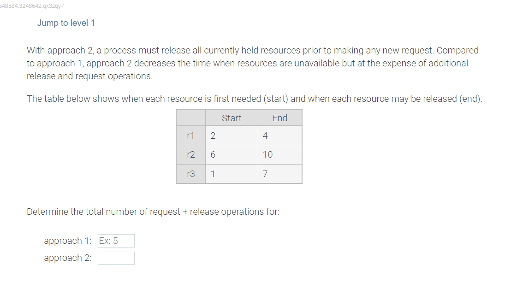Click the activity ID text at top
The image size is (511, 289).
32,6
